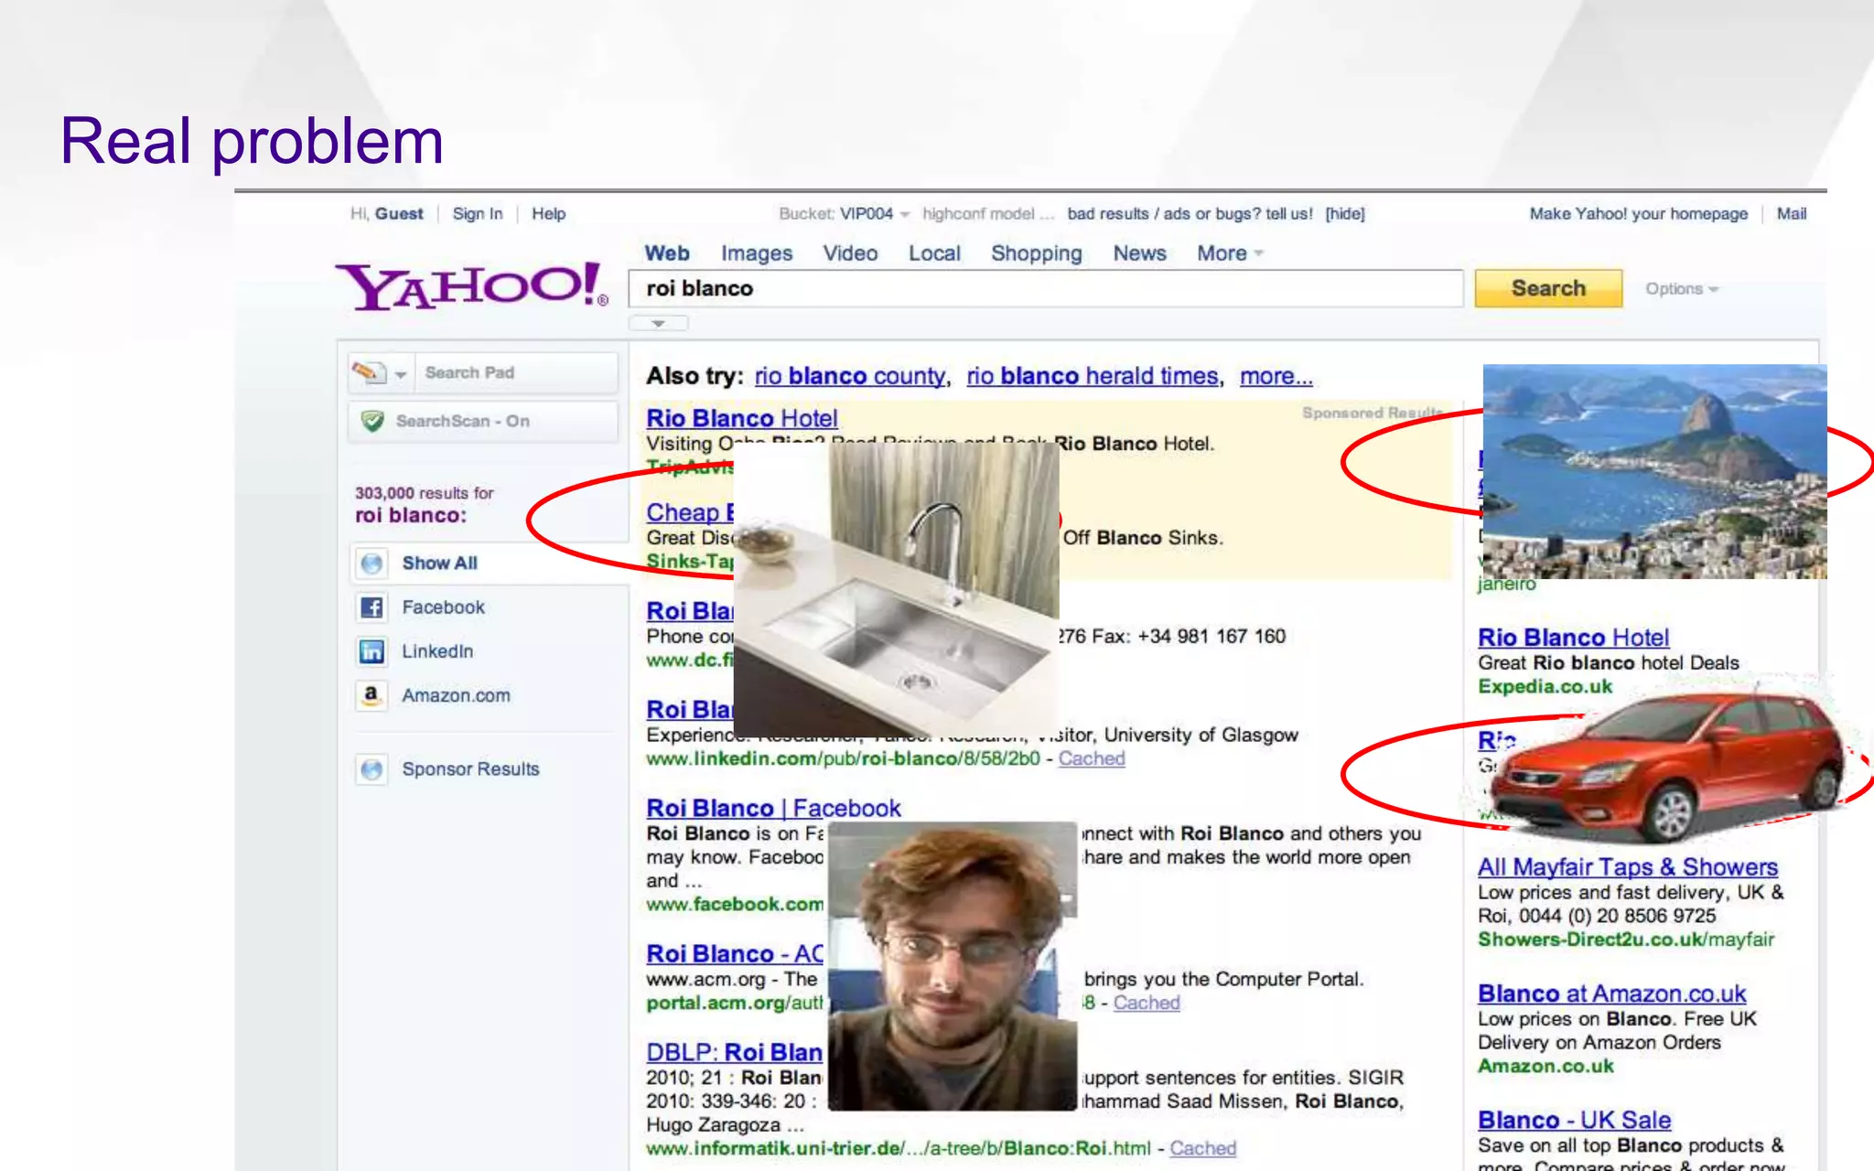Click the LinkedIn filter icon
Screen dimensions: 1874x1171
372,651
